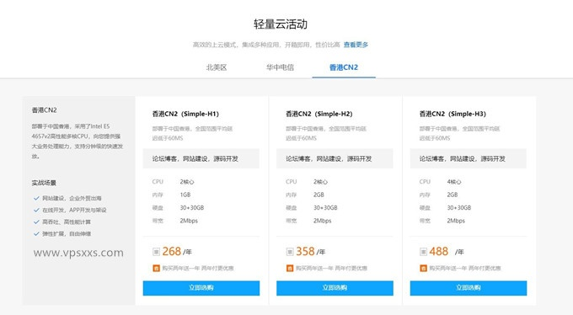Click the 4核心 CPU value in Simple-H3
This screenshot has width=573, height=315.
(x=454, y=182)
